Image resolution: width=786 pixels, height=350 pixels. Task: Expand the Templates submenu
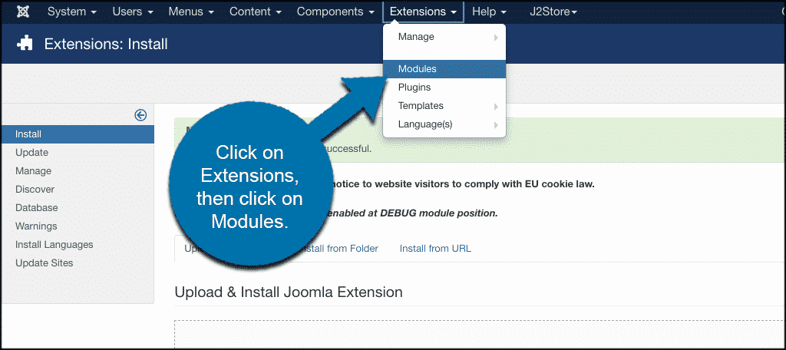[444, 106]
